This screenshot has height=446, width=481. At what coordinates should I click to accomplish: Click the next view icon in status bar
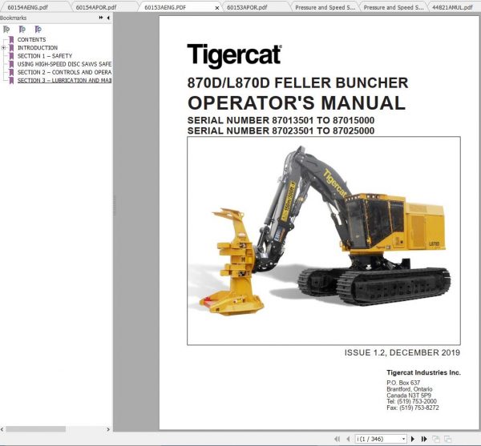447,439
